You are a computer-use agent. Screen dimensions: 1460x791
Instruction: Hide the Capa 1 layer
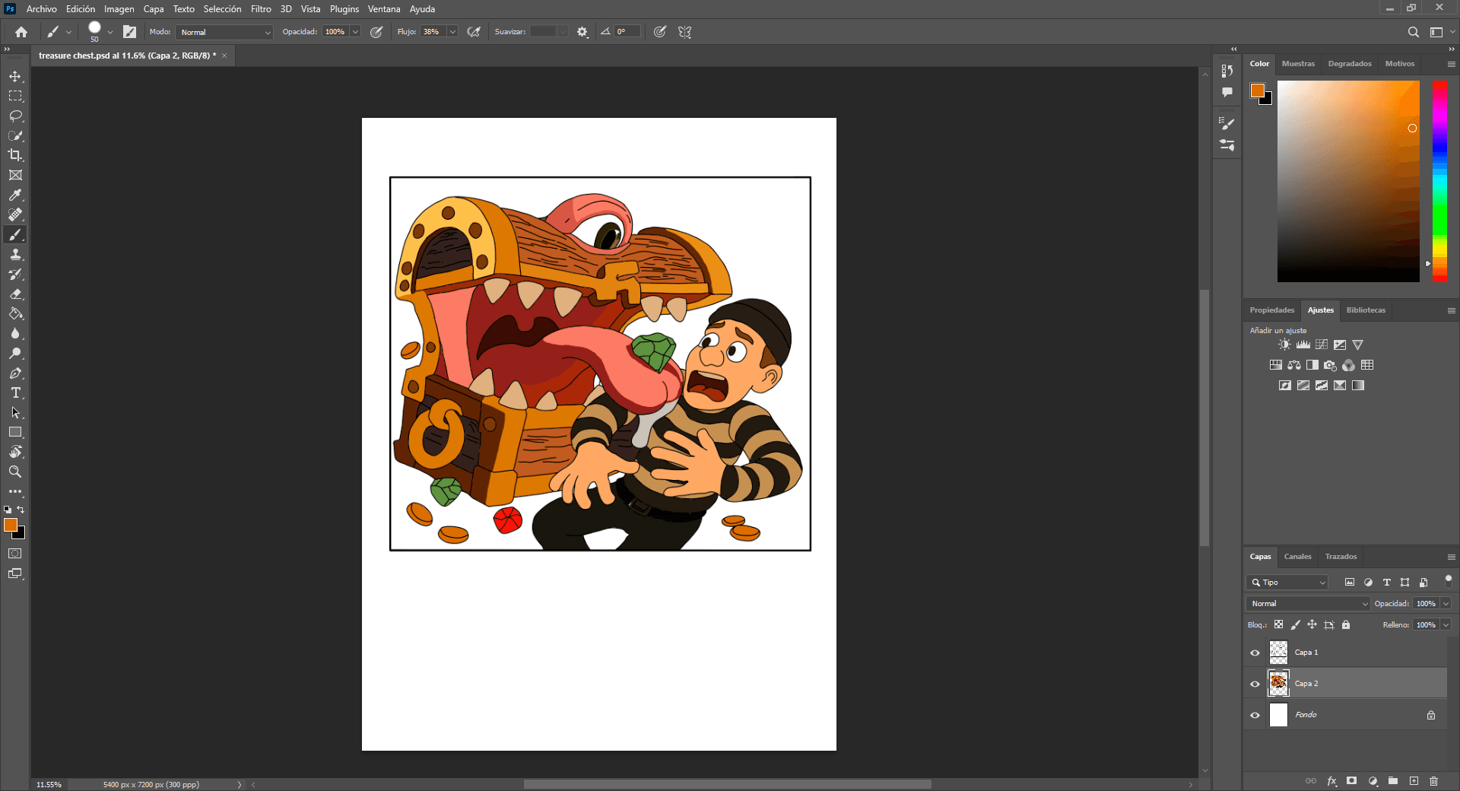(x=1255, y=653)
